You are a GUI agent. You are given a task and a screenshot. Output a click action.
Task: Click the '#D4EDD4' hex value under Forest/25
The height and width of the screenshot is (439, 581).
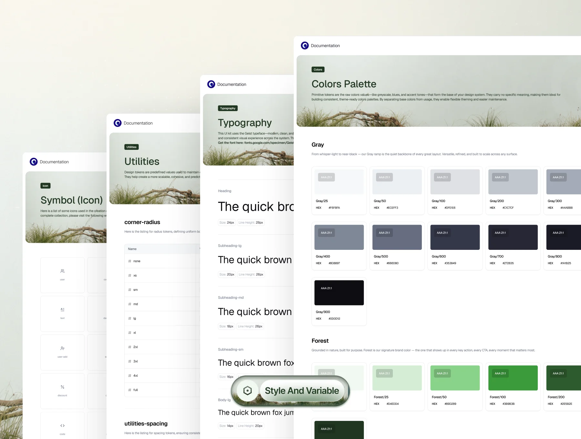click(392, 404)
